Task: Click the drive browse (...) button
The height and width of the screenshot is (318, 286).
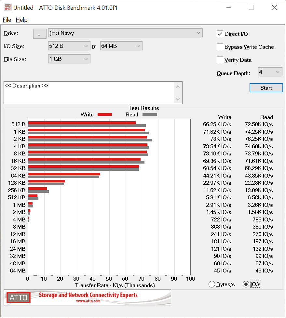Action: click(x=40, y=33)
